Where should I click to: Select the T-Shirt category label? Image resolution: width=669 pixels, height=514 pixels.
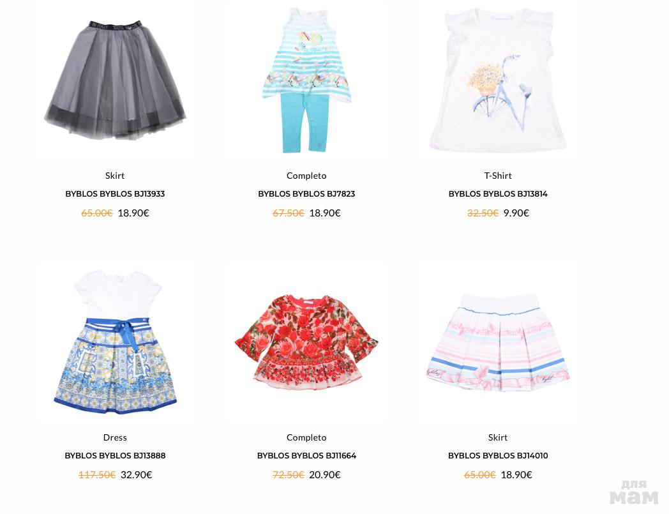tap(498, 176)
